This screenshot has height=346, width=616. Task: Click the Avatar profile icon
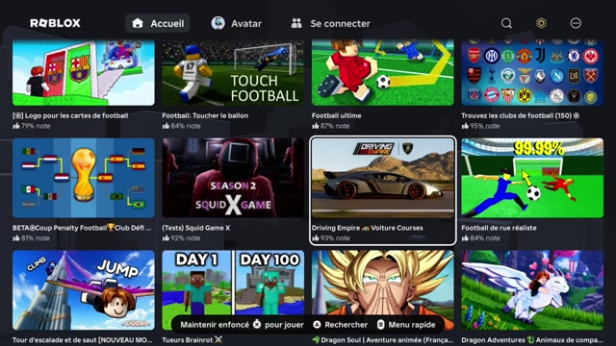[218, 23]
